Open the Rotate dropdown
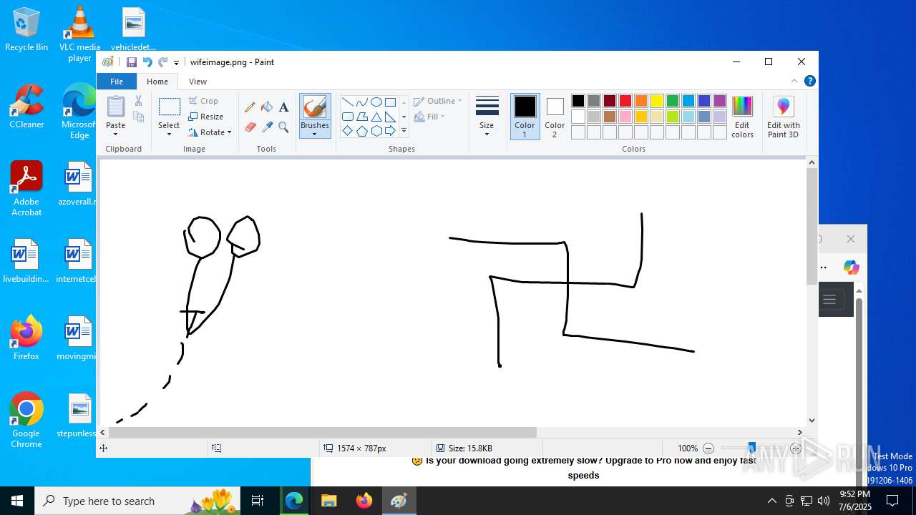Image resolution: width=916 pixels, height=515 pixels. pyautogui.click(x=210, y=132)
